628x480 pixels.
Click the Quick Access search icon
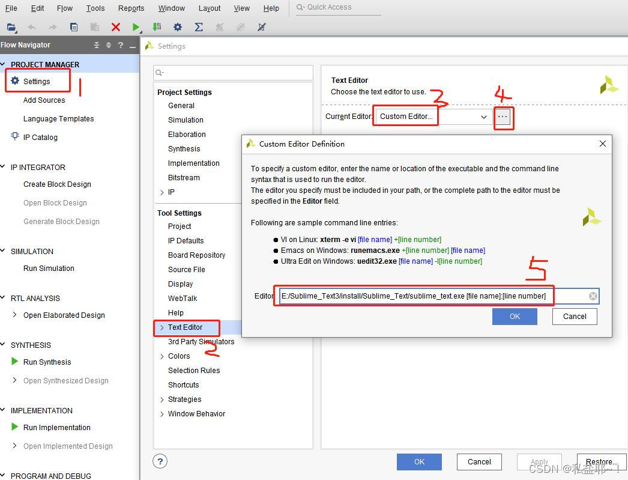pyautogui.click(x=300, y=7)
